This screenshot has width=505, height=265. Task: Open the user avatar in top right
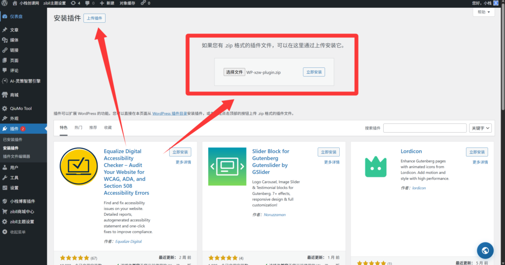tap(496, 3)
